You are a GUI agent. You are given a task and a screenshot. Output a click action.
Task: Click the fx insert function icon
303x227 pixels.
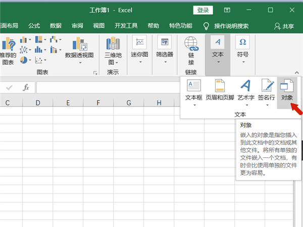[x=25, y=88]
